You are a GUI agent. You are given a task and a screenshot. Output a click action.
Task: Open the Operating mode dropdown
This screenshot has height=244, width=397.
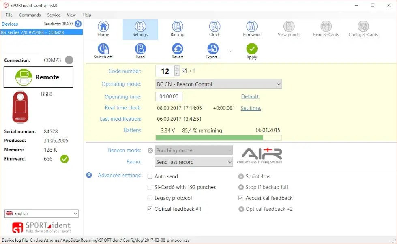(x=219, y=84)
